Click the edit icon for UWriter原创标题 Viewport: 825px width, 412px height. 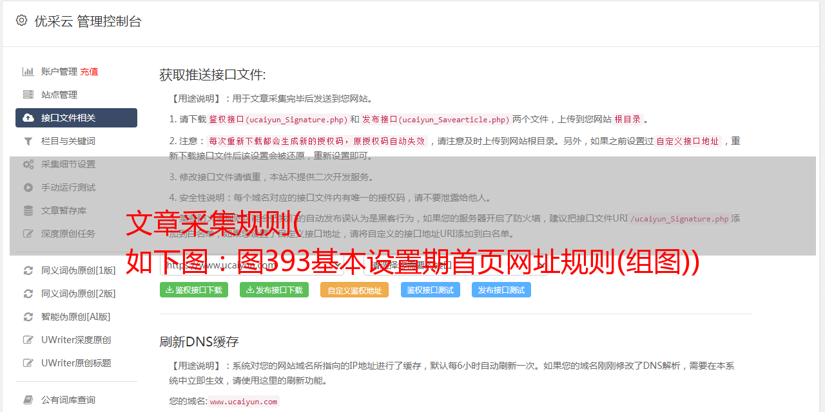[28, 363]
